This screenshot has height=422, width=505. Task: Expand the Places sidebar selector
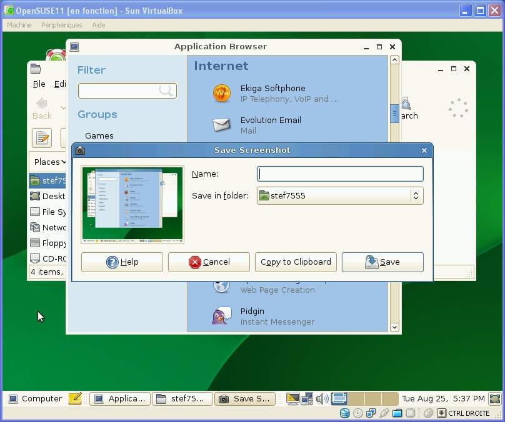pyautogui.click(x=49, y=162)
